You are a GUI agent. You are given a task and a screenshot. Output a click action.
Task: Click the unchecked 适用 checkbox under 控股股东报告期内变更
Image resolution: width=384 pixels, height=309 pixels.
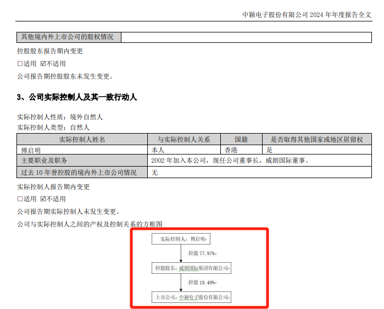[x=20, y=64]
